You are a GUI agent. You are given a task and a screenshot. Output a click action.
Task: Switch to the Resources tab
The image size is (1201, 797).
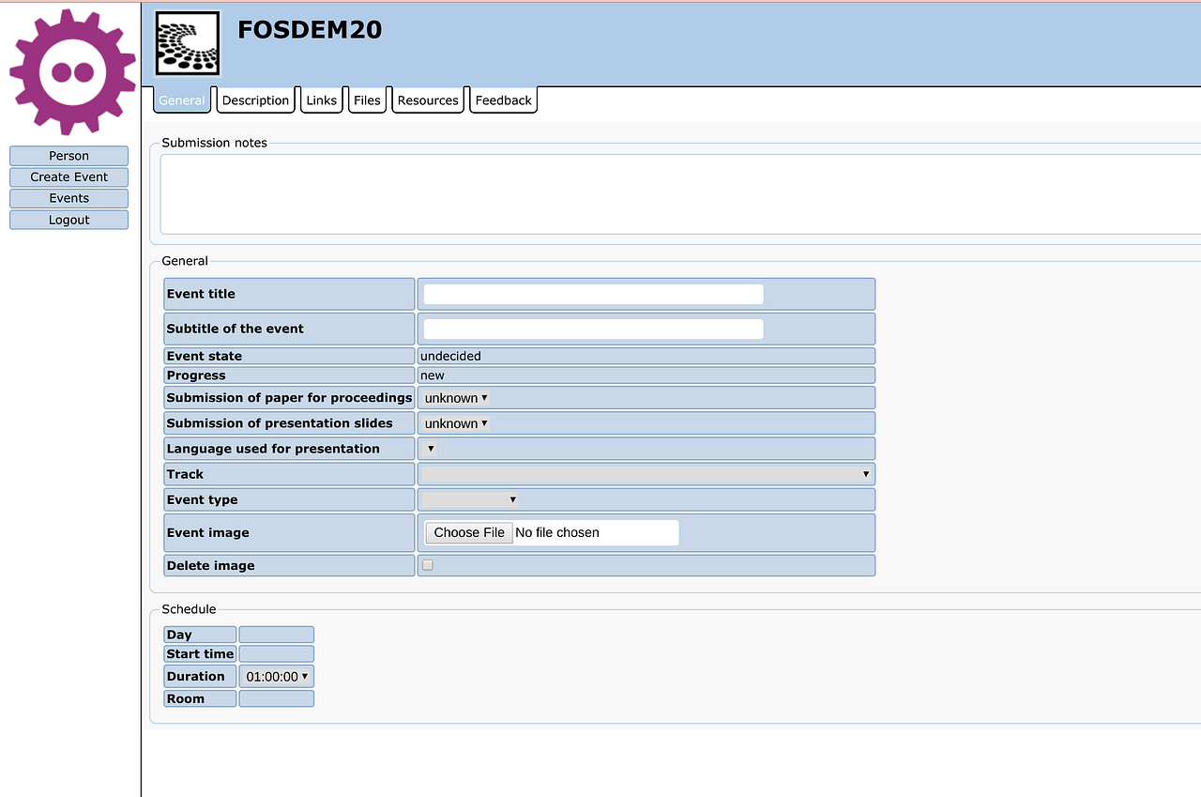click(428, 100)
